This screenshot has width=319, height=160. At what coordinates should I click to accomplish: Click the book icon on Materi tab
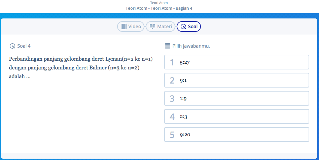pos(152,26)
